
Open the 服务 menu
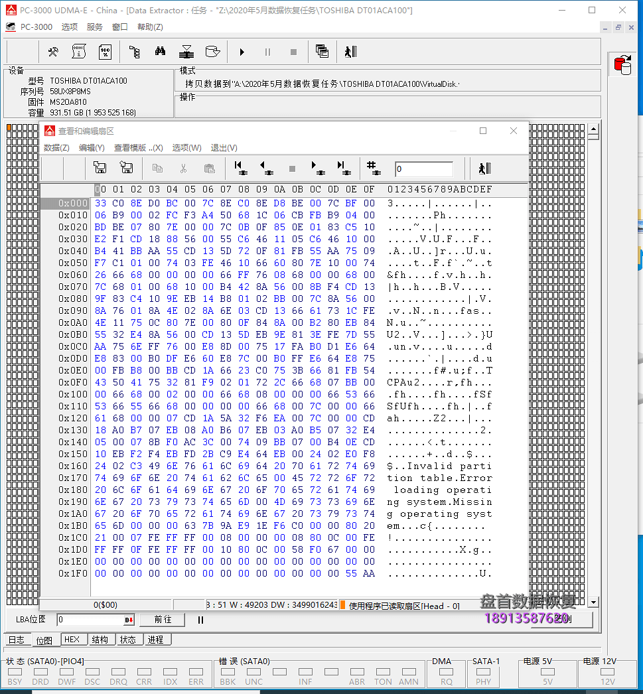tap(95, 27)
